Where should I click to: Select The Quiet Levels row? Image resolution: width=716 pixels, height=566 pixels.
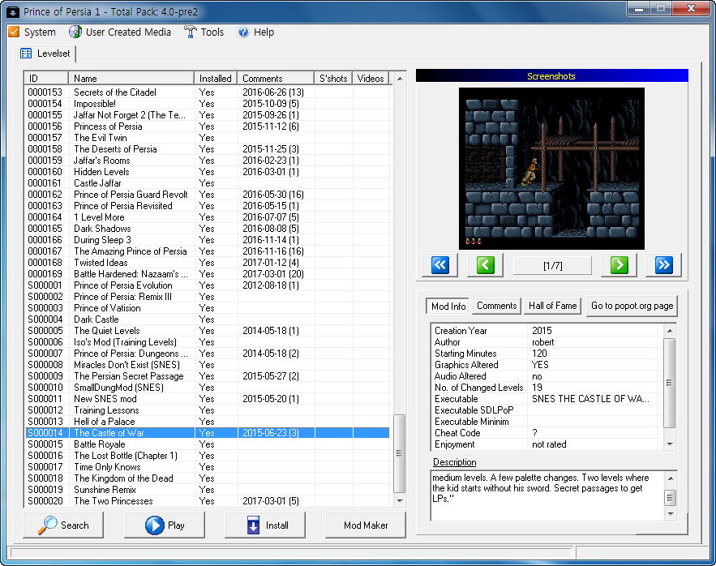click(208, 331)
